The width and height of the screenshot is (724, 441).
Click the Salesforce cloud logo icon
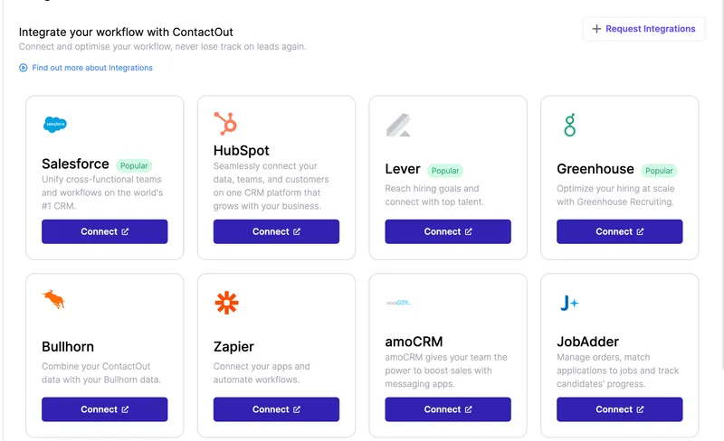pyautogui.click(x=55, y=125)
